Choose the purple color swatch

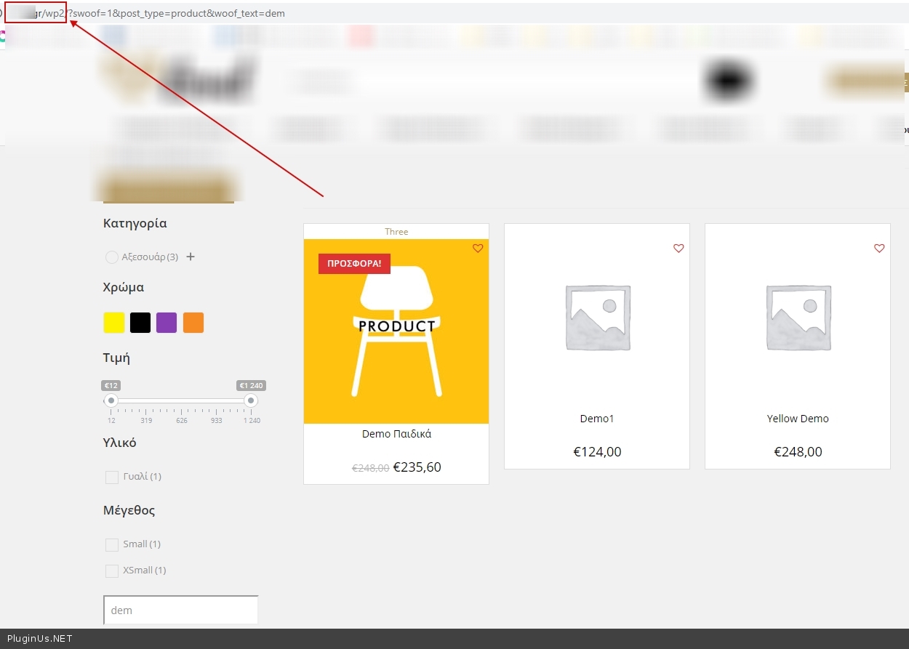(x=167, y=323)
